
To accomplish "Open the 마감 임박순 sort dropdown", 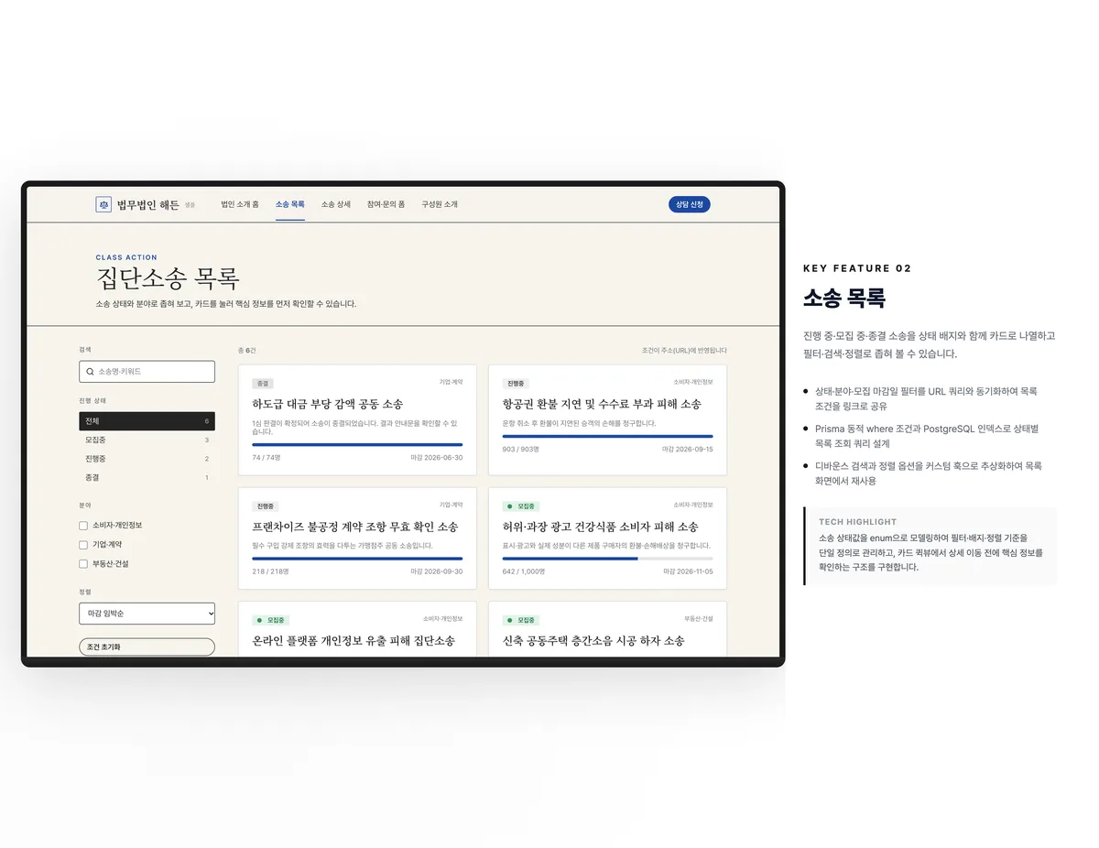I will pyautogui.click(x=147, y=613).
